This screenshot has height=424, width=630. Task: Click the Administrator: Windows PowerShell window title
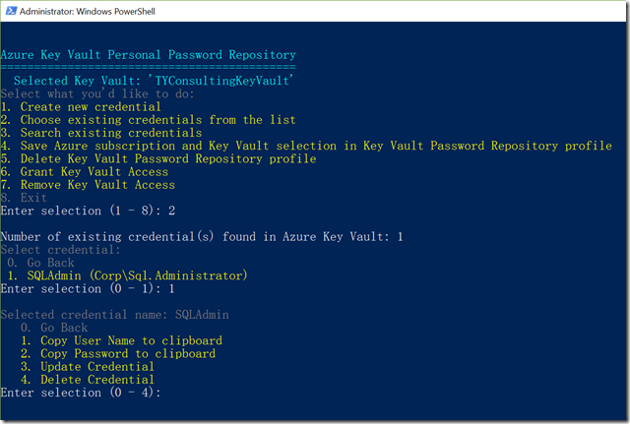click(88, 11)
